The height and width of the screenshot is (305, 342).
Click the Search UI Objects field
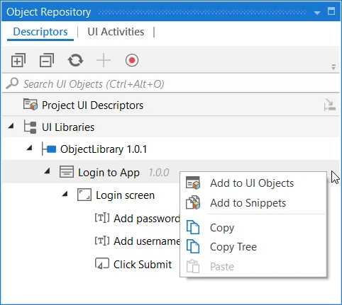pos(171,84)
